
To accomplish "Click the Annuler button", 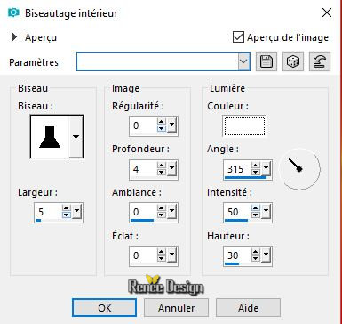I will point(176,308).
